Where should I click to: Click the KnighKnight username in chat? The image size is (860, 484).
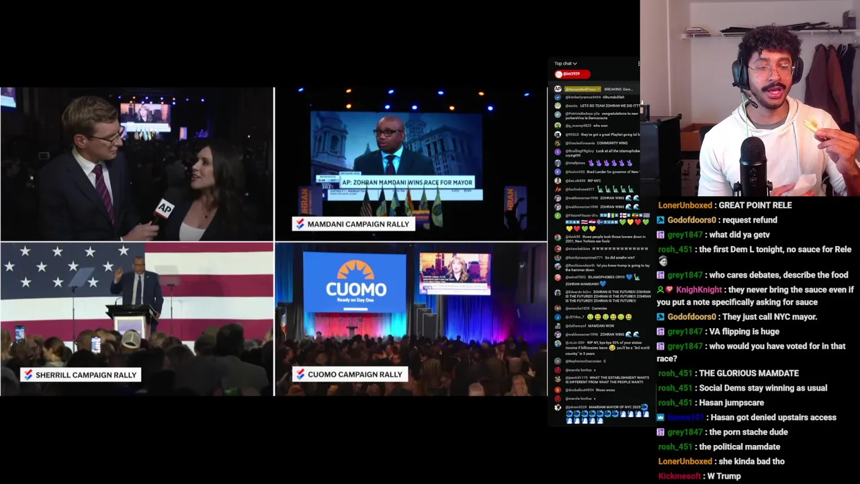[699, 290]
